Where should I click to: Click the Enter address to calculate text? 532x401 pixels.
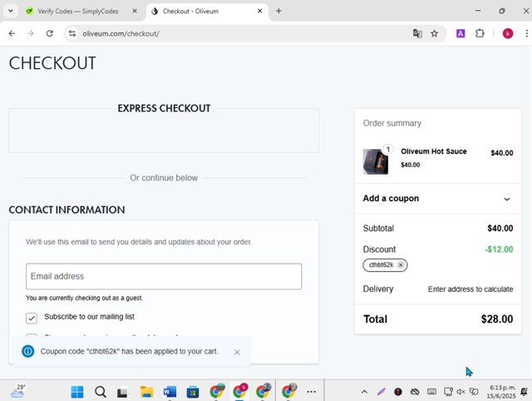pos(470,290)
